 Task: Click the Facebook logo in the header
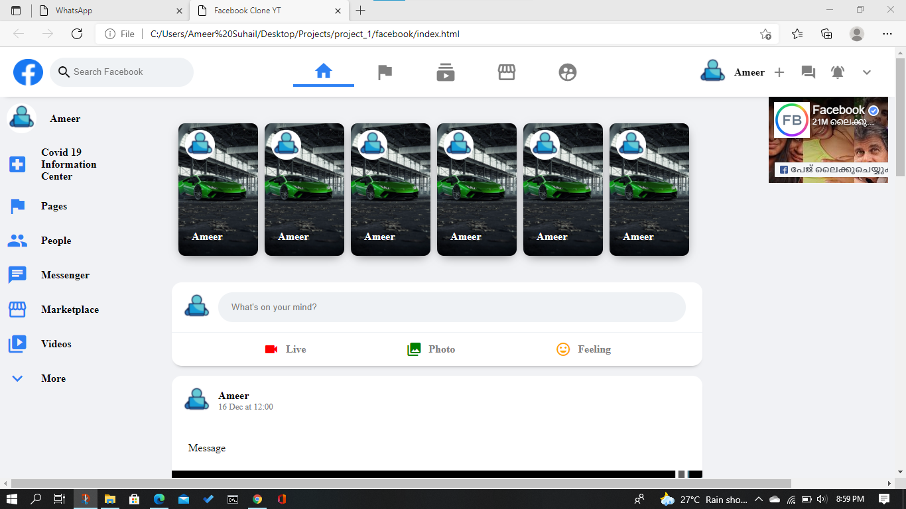coord(29,72)
